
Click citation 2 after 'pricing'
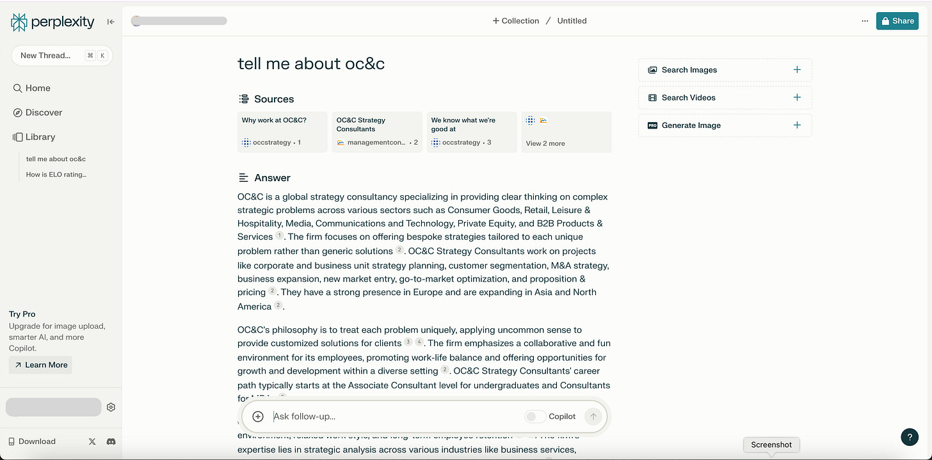click(272, 291)
